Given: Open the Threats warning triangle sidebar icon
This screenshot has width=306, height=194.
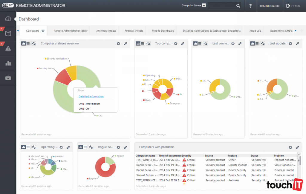Looking at the screenshot, I should (x=8, y=48).
